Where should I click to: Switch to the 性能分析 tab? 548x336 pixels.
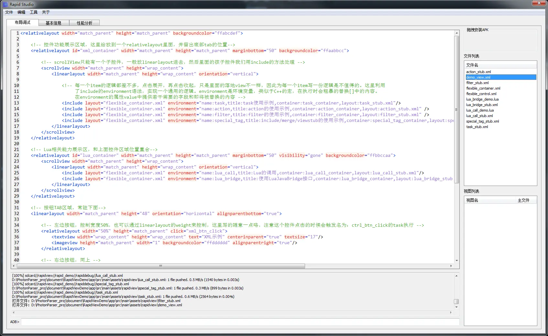(84, 23)
